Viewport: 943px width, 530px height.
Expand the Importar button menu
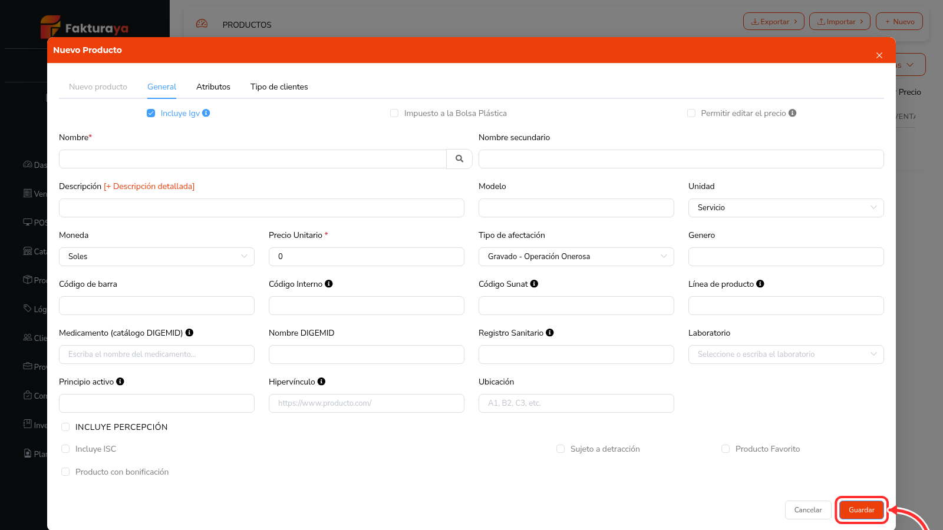pyautogui.click(x=840, y=21)
